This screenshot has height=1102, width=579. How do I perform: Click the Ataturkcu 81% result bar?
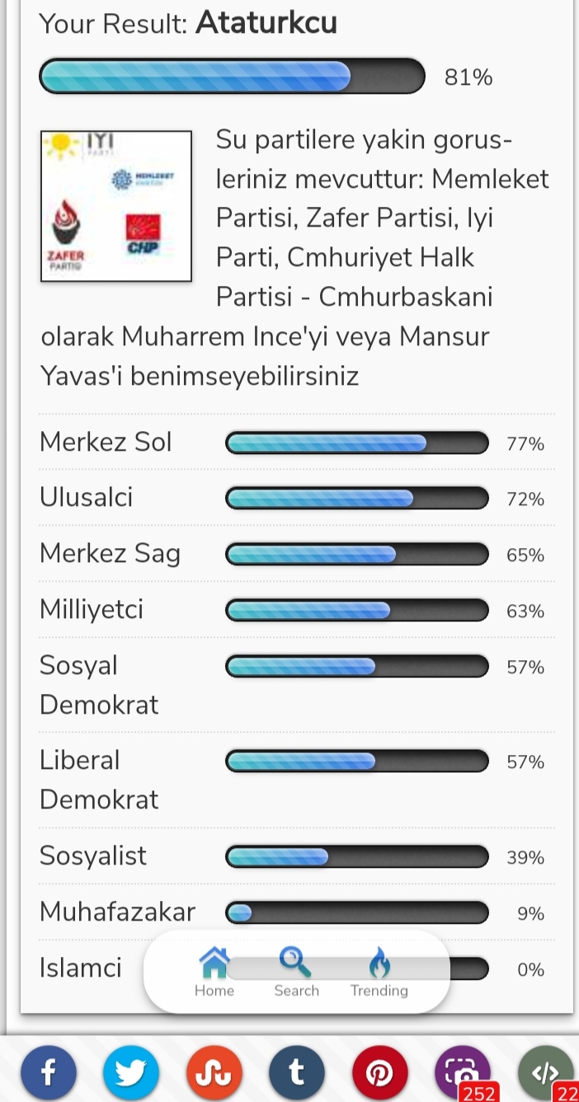(x=232, y=77)
